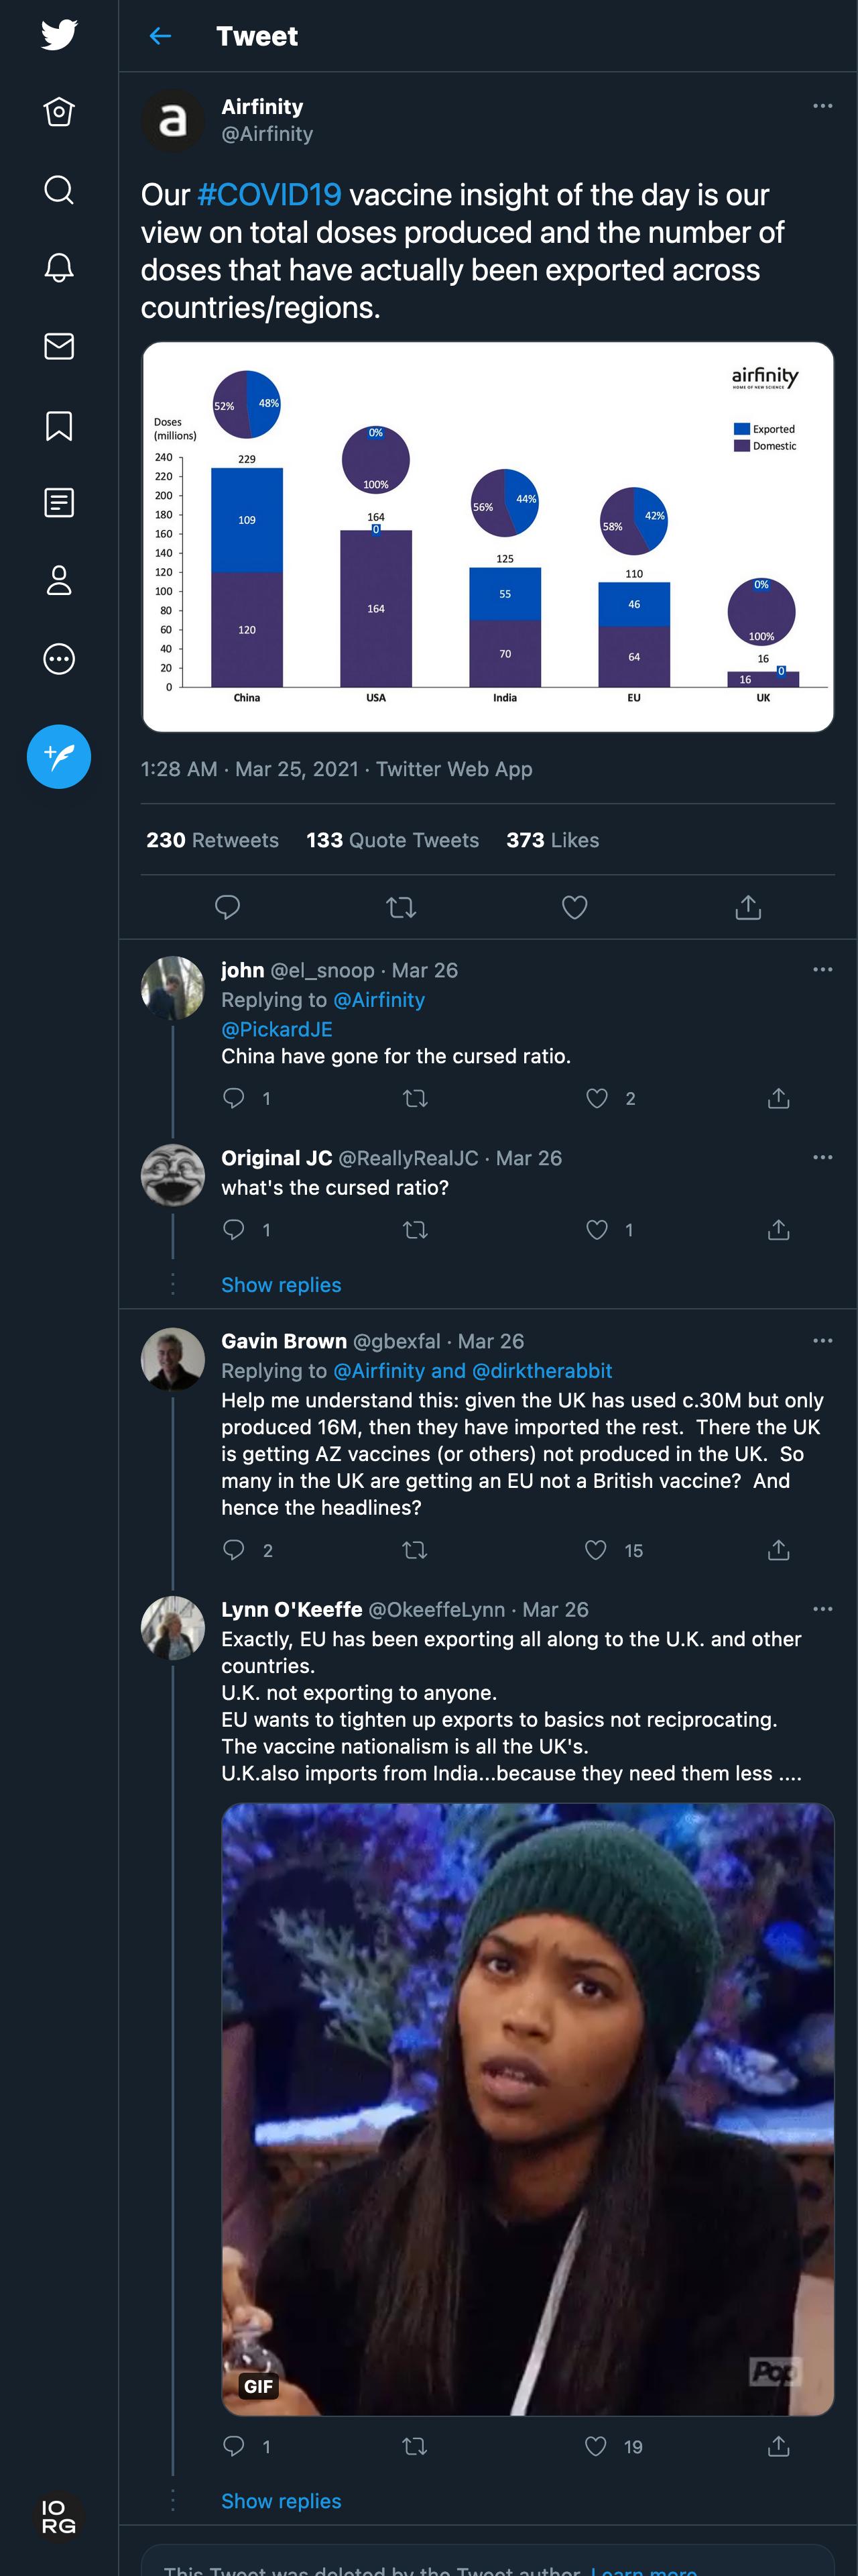Open more options on Airfinity tweet

coord(822,106)
